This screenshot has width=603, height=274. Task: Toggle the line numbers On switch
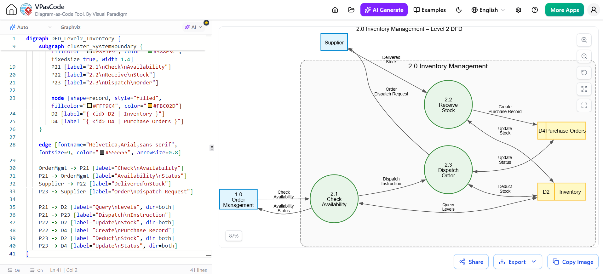click(14, 270)
